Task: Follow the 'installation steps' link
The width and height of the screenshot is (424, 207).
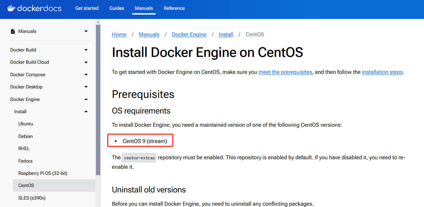Action: 382,72
